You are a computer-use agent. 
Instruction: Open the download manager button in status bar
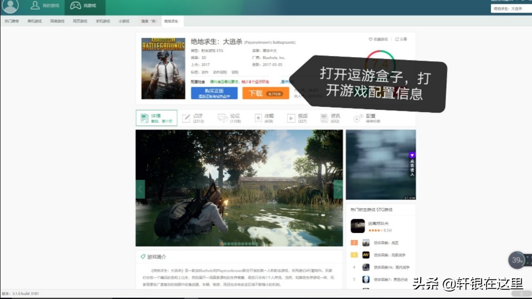(522, 293)
